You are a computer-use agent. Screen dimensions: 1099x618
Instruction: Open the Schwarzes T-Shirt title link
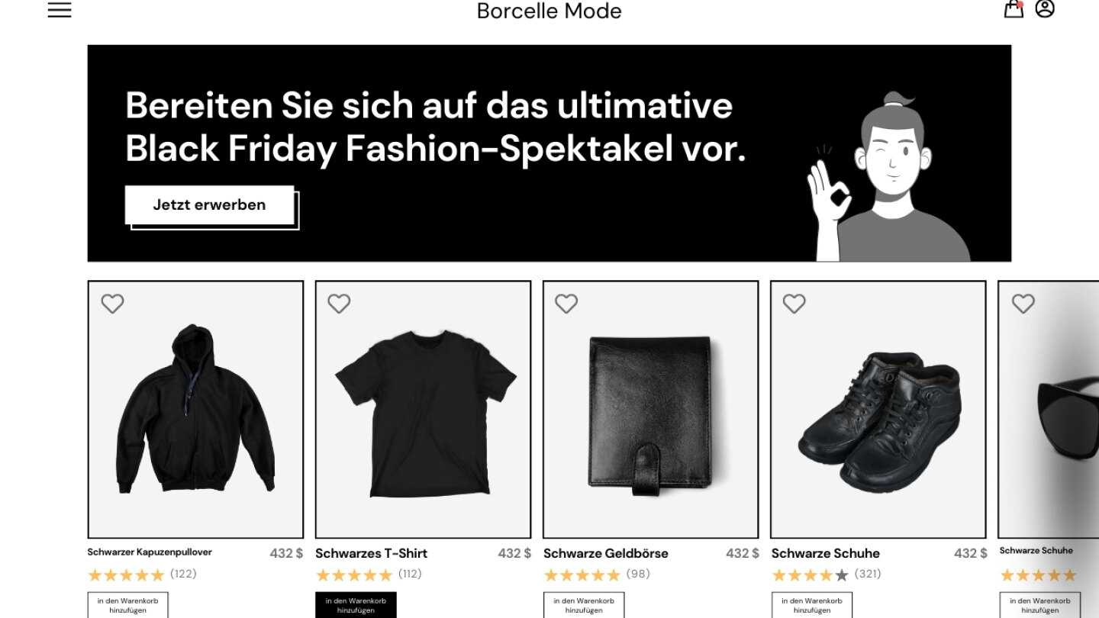[x=371, y=553]
